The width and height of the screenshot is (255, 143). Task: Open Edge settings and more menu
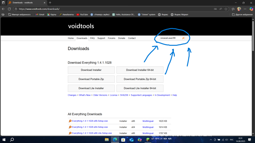(245, 9)
